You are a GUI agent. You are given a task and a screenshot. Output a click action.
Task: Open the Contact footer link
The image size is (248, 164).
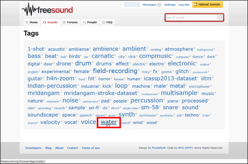(x=73, y=148)
